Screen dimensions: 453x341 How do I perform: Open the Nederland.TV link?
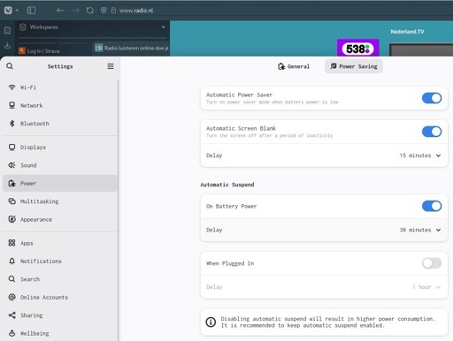click(407, 32)
